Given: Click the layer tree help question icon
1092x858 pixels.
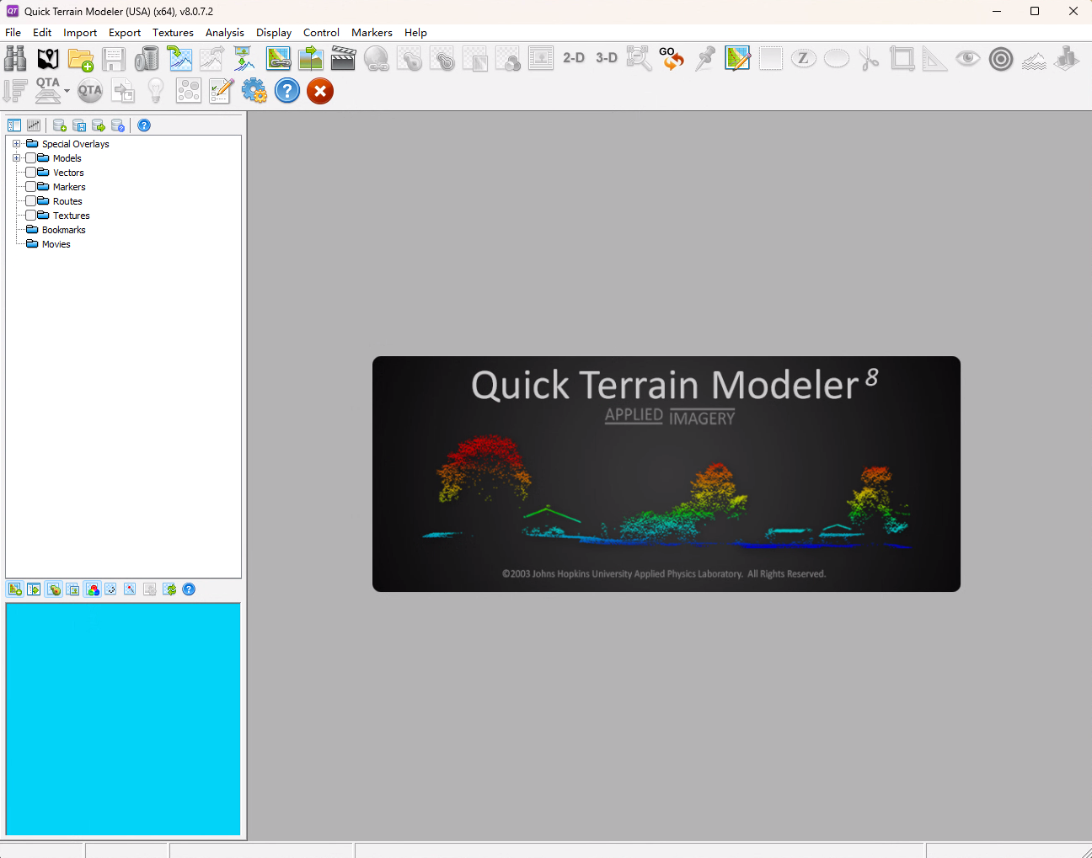Looking at the screenshot, I should click(144, 125).
